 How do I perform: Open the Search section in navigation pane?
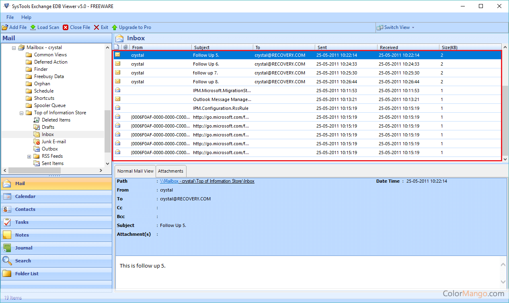pos(23,261)
